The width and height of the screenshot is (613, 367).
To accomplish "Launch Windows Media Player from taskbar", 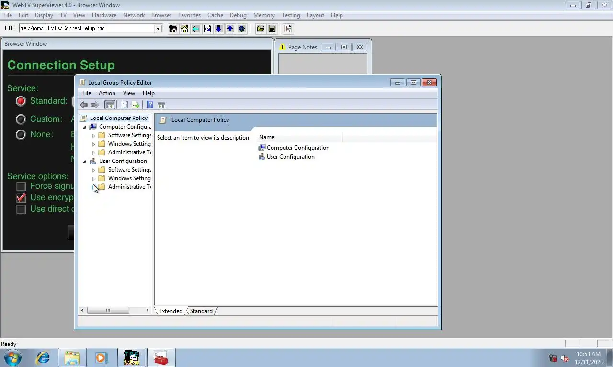I will (x=101, y=357).
